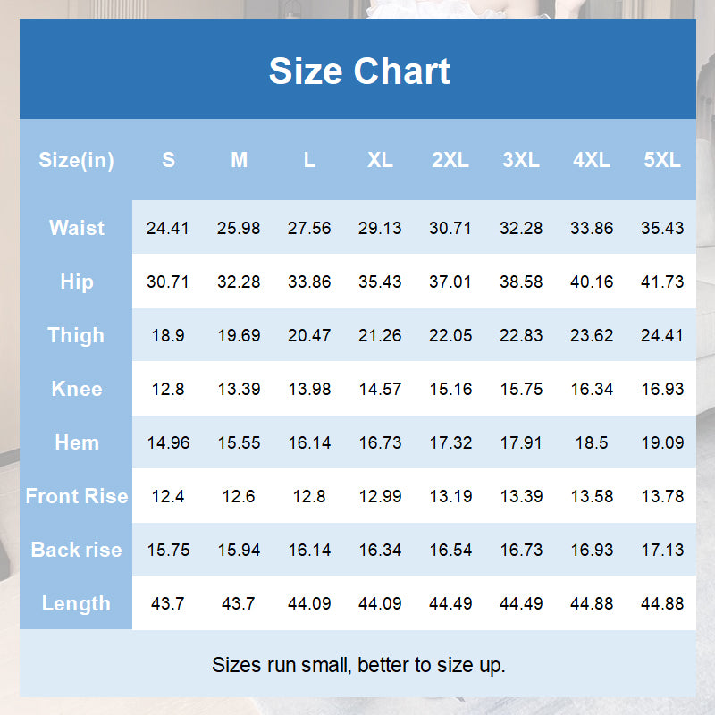This screenshot has height=715, width=715.
Task: Select the 2XL size column header
Action: (450, 161)
